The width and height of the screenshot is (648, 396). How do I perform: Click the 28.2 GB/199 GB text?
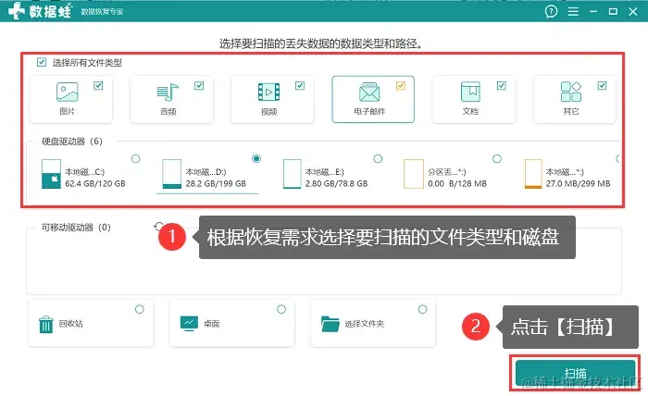click(216, 184)
